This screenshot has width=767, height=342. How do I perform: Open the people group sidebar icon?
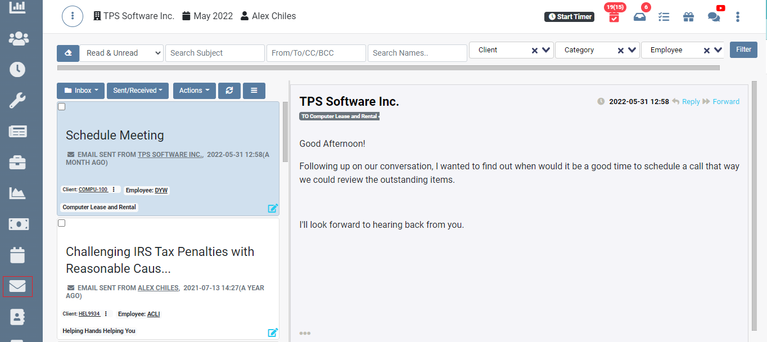(19, 39)
